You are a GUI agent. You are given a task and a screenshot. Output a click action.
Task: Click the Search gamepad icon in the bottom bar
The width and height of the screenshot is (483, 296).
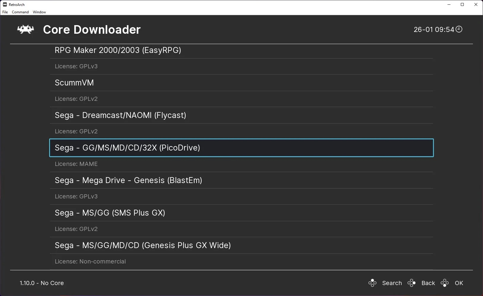(x=372, y=283)
